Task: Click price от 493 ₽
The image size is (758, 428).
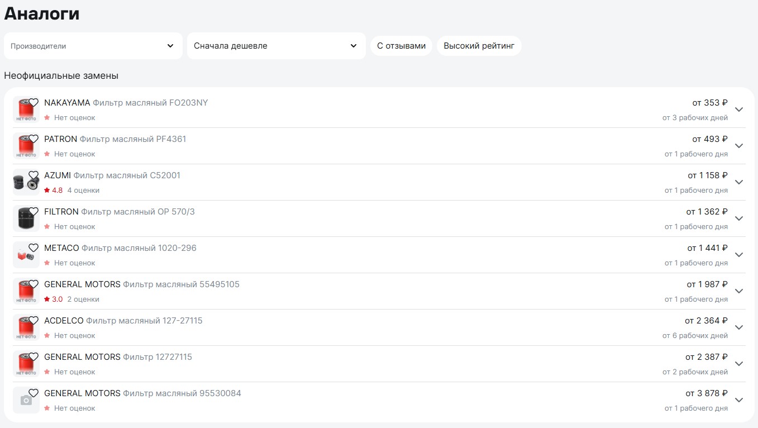Action: point(710,139)
